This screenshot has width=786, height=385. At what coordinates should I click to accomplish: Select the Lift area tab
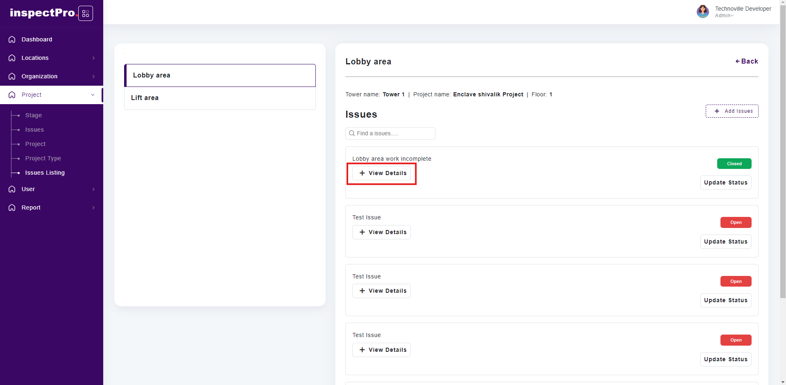(220, 98)
